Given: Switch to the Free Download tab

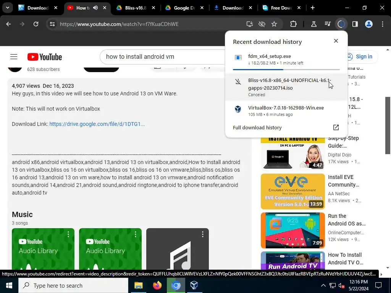Looking at the screenshot, I should 281,8.
